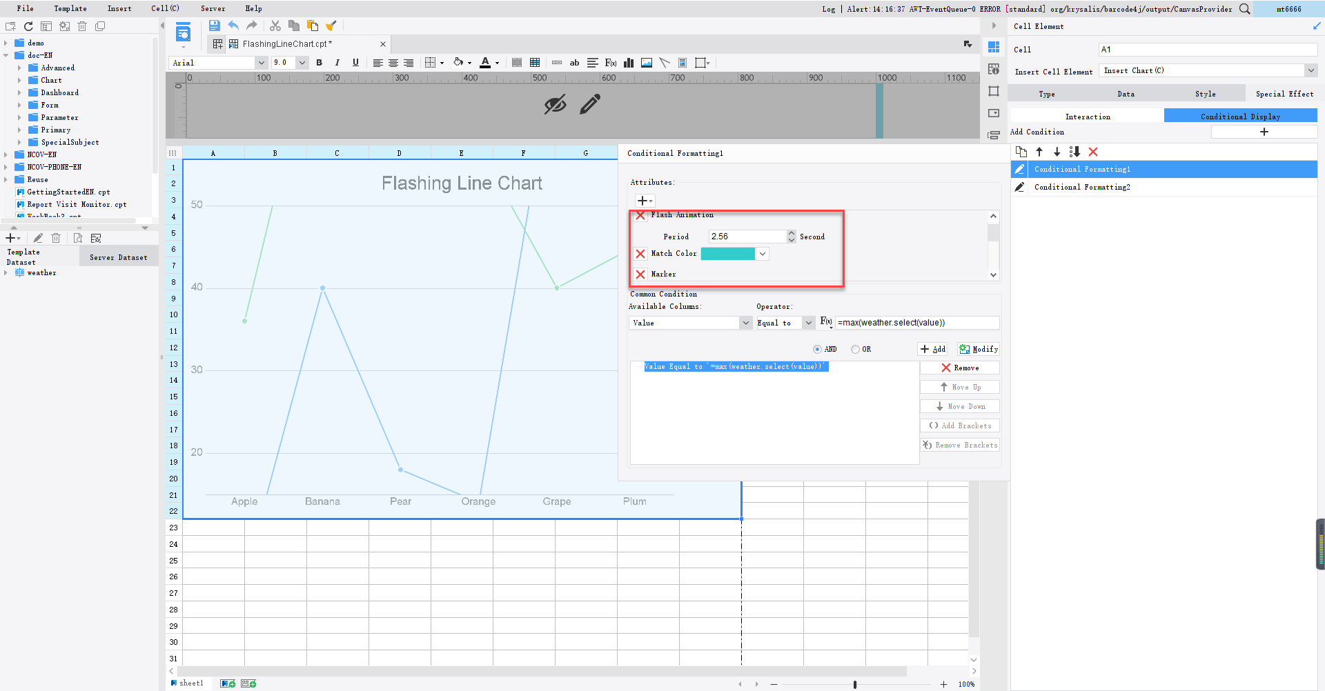Copy the selected conditional formatting rule
Viewport: 1325px width, 691px height.
coord(1021,152)
